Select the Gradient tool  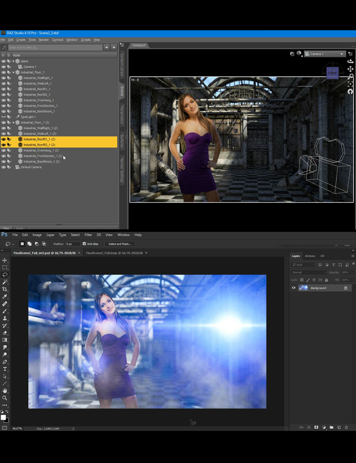pyautogui.click(x=5, y=340)
